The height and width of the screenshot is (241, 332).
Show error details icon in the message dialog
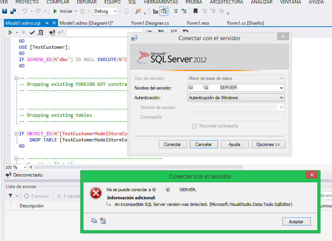click(103, 221)
